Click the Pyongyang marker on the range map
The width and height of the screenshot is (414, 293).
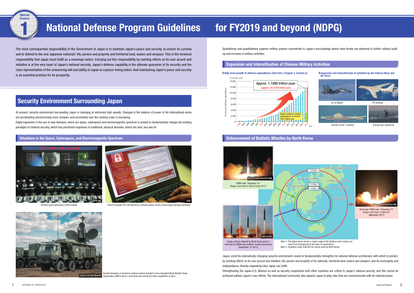pyautogui.click(x=313, y=204)
